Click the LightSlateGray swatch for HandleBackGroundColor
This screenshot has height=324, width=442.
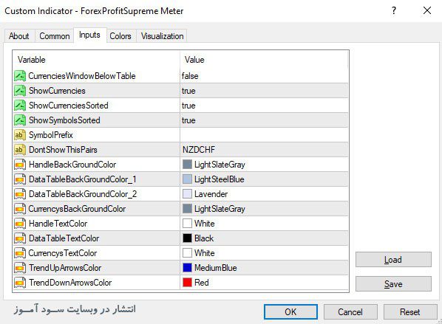coord(187,165)
